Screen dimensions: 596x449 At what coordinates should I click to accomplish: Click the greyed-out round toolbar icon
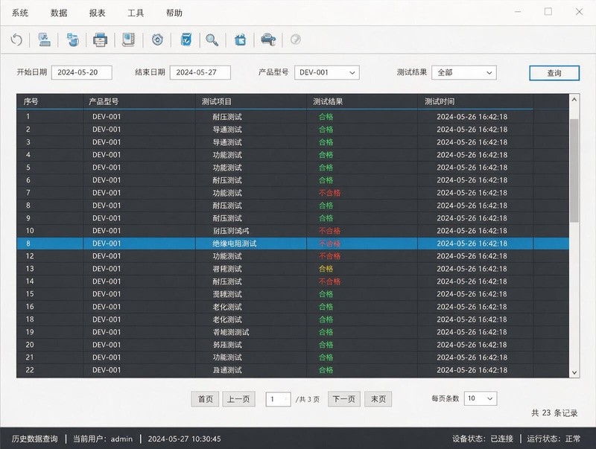295,39
